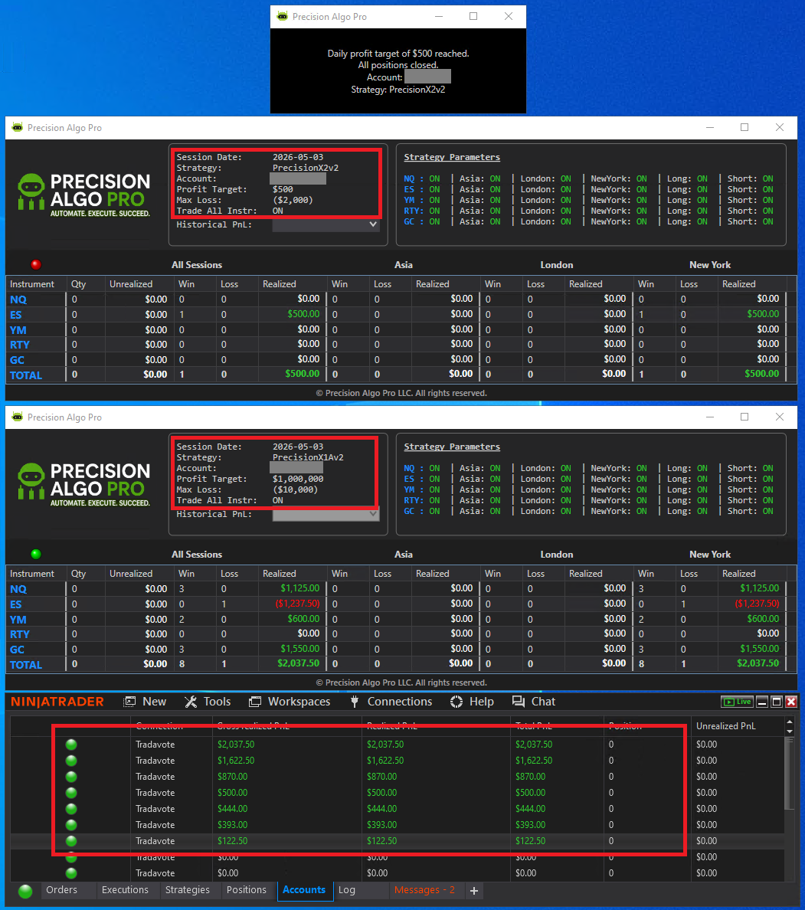Toggle Trade All Instr ON in PrecisionX1Av2 window
Image resolution: width=805 pixels, height=910 pixels.
[278, 500]
